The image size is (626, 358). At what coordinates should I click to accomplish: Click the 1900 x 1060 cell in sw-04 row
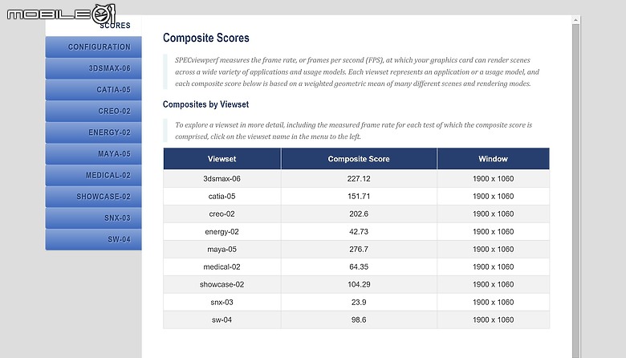tap(493, 319)
